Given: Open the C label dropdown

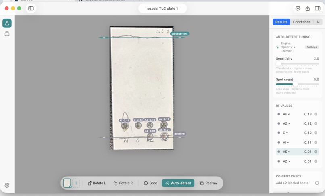Looking at the screenshot, I should coord(285,133).
